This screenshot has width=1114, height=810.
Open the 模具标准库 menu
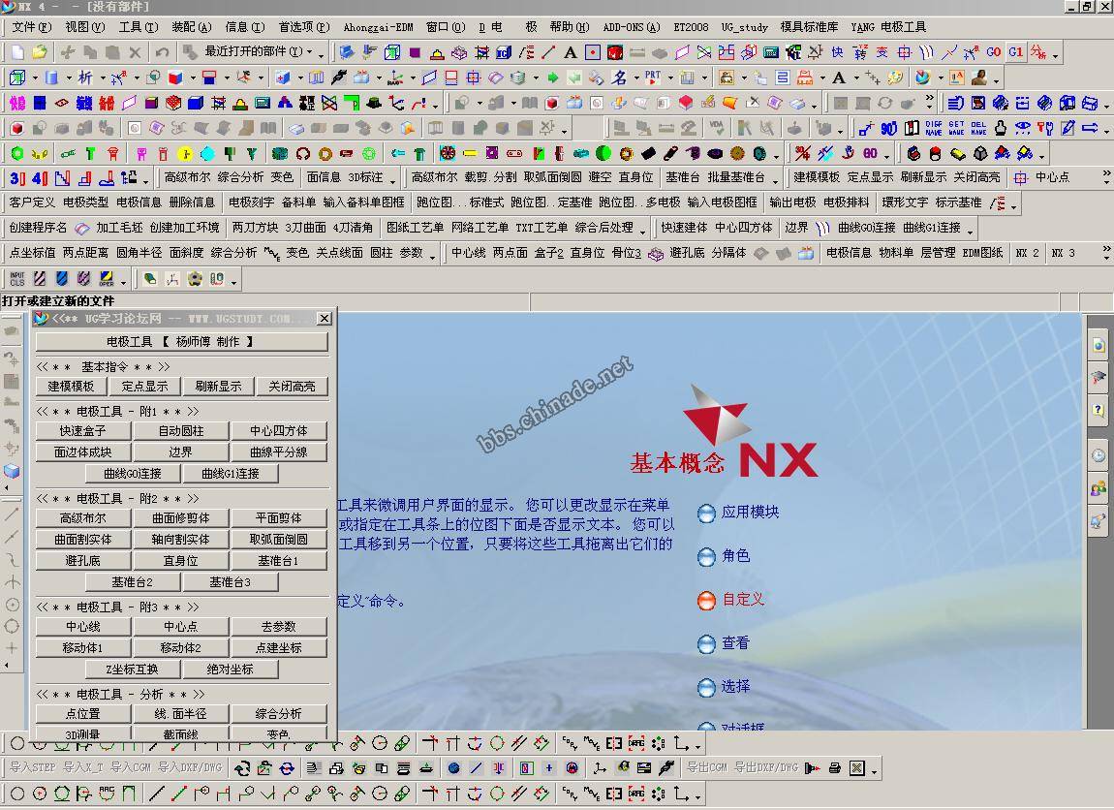809,27
